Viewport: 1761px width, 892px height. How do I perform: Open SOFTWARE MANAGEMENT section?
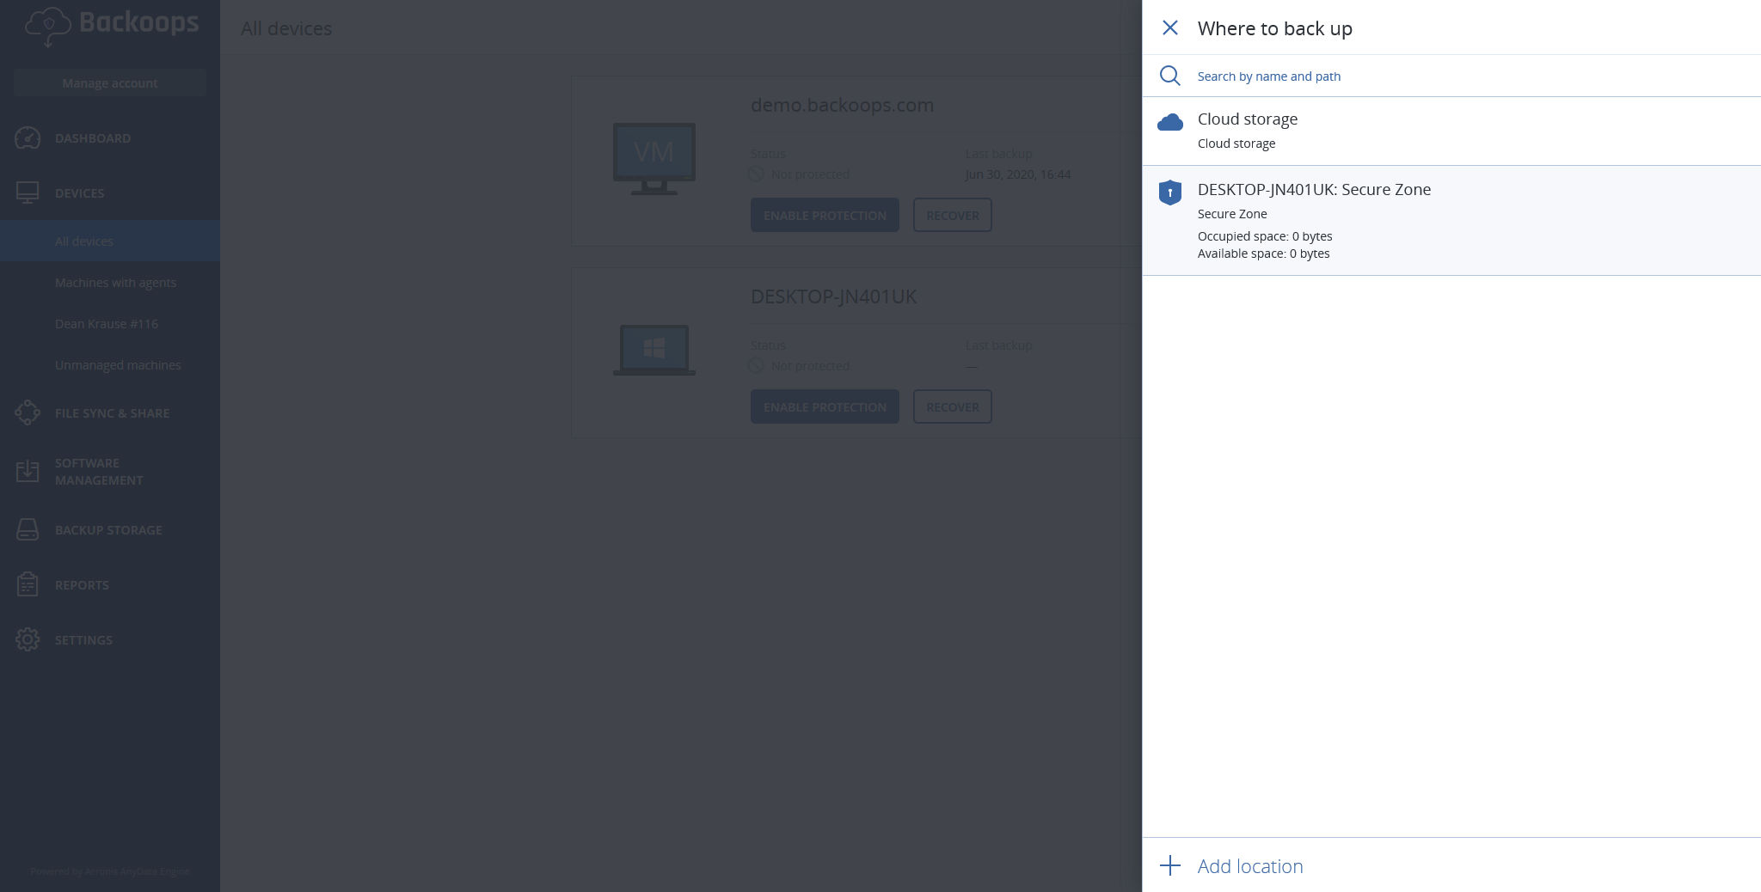pyautogui.click(x=99, y=472)
